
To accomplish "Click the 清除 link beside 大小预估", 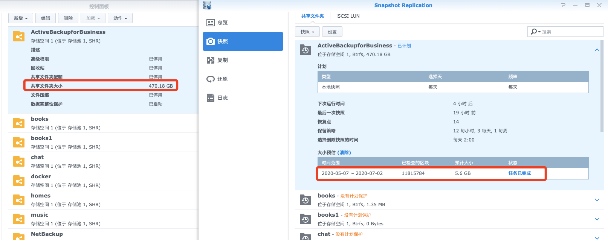I will tap(344, 153).
